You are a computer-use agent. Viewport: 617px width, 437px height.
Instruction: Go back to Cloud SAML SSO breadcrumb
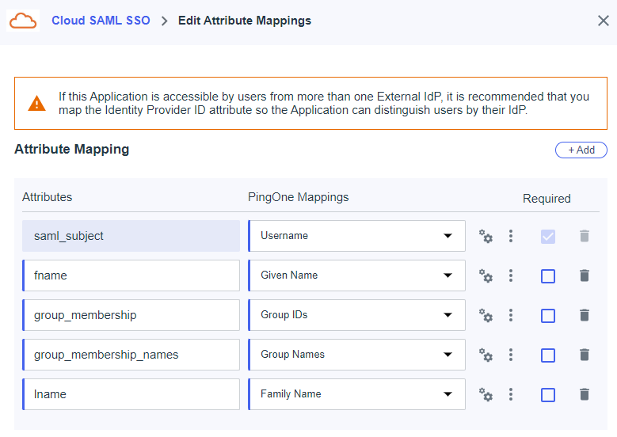[101, 21]
